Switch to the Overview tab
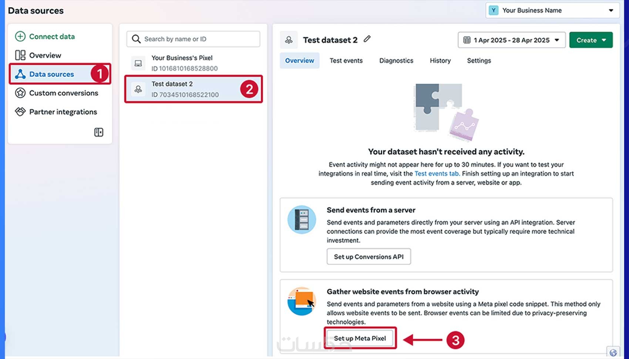Screen dimensions: 629x359 [x=299, y=60]
